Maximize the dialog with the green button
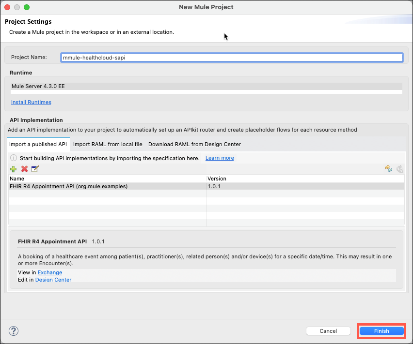 27,7
